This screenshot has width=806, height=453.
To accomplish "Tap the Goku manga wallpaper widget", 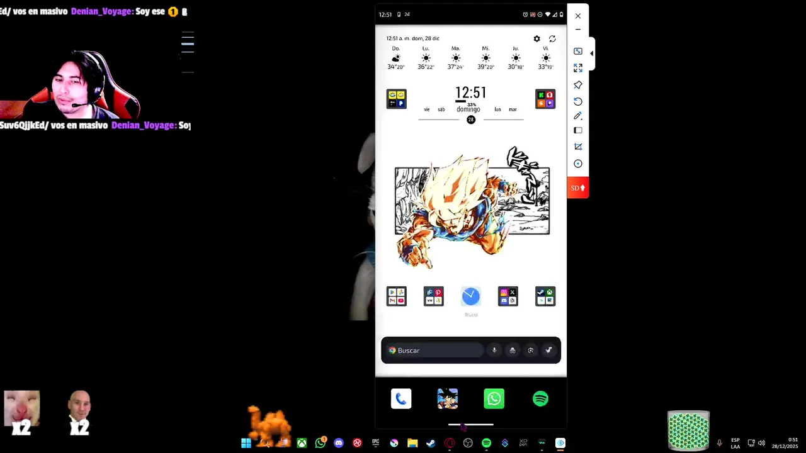I will click(471, 208).
